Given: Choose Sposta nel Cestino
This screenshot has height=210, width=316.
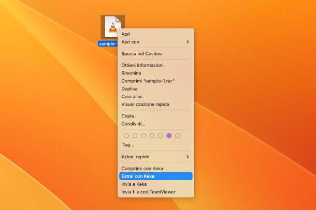Looking at the screenshot, I should point(156,54).
